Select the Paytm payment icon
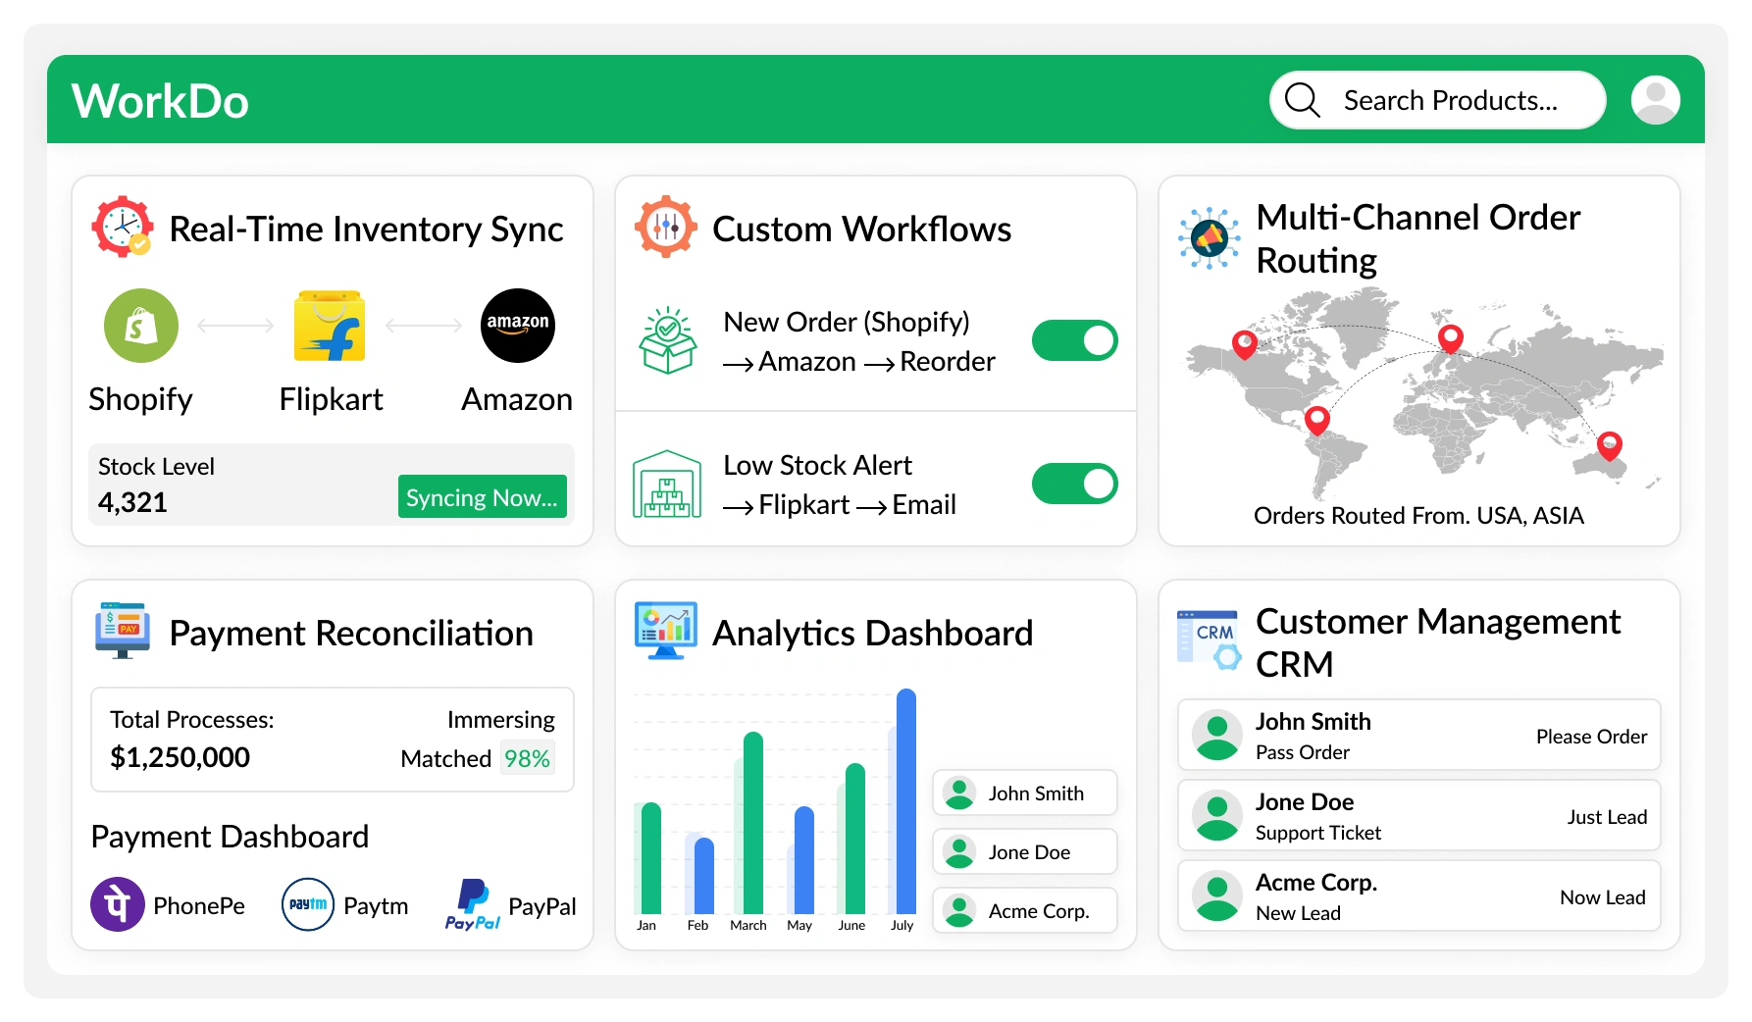 point(308,904)
